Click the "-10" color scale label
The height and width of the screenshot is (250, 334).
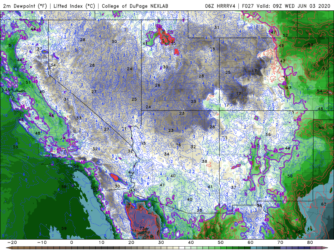pos(42,242)
